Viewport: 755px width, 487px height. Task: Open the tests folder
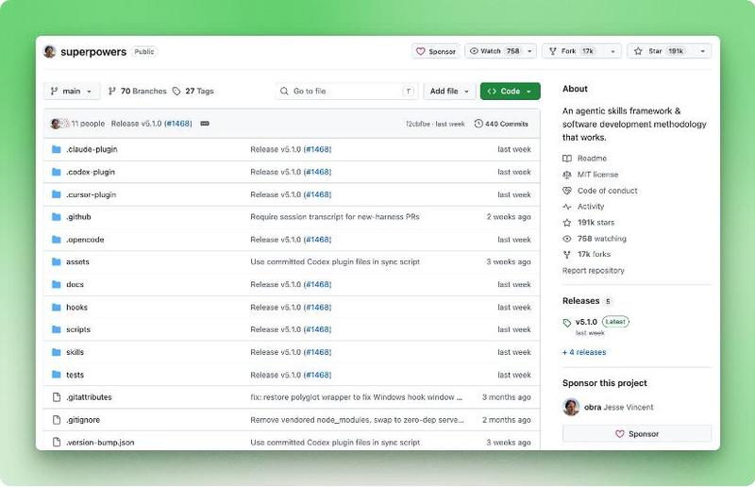coord(75,375)
